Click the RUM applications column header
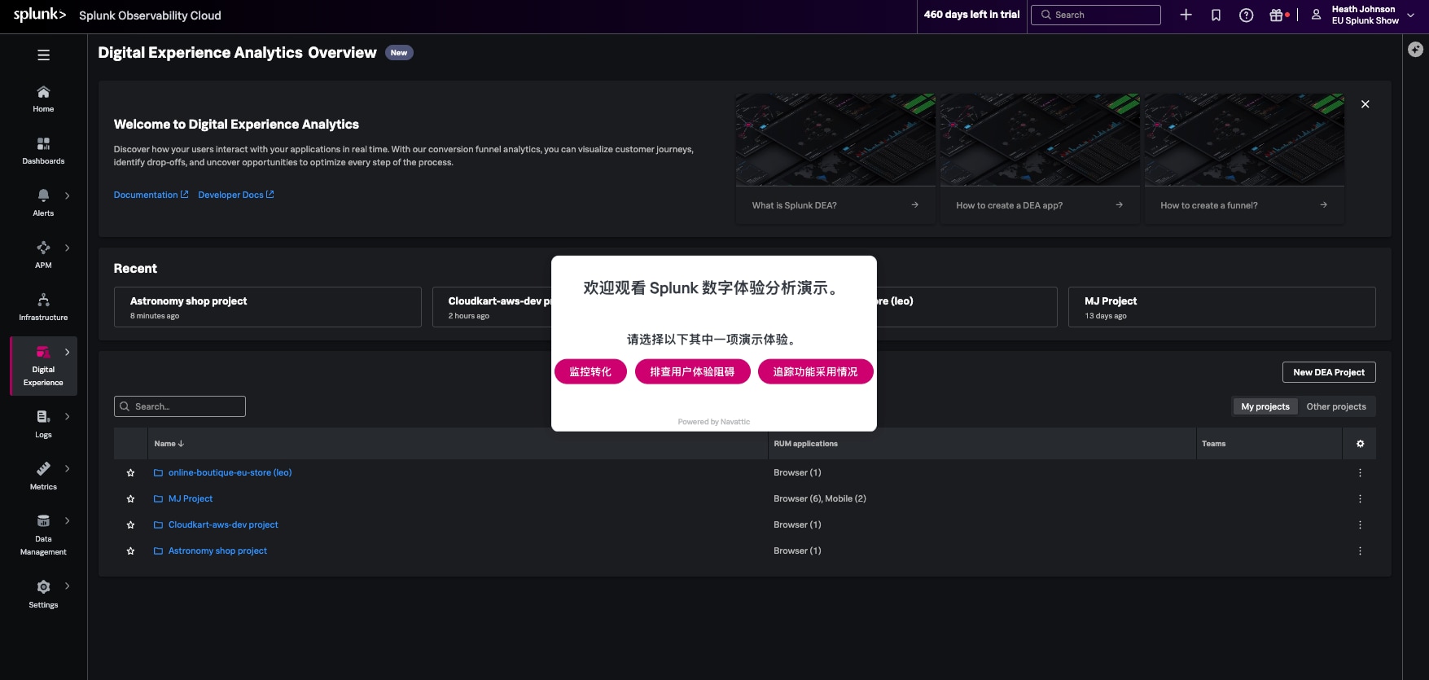The image size is (1429, 680). 805,444
